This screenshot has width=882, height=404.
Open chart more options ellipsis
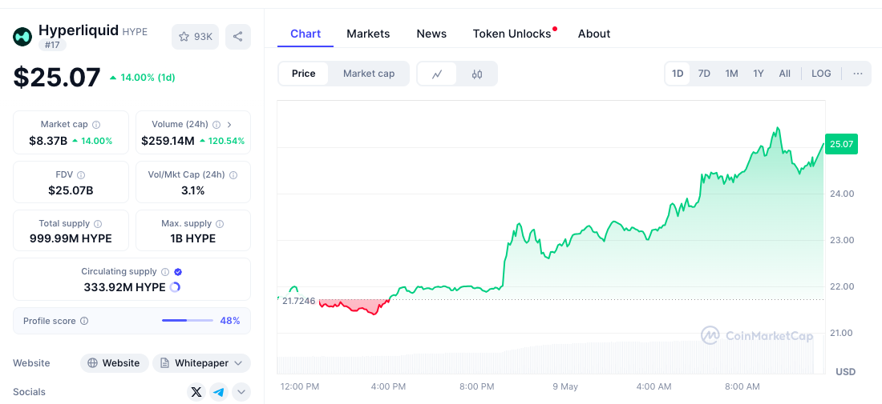(x=858, y=74)
